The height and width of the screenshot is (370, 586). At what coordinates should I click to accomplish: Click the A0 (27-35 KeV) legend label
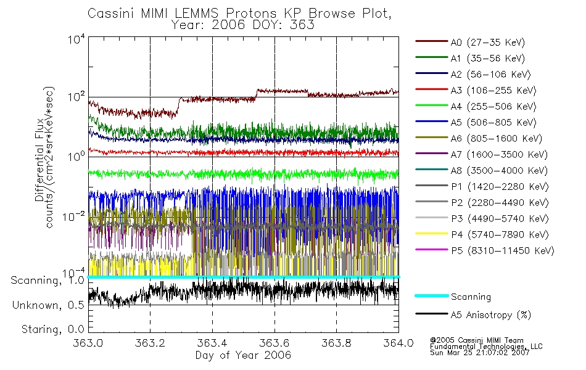point(487,42)
